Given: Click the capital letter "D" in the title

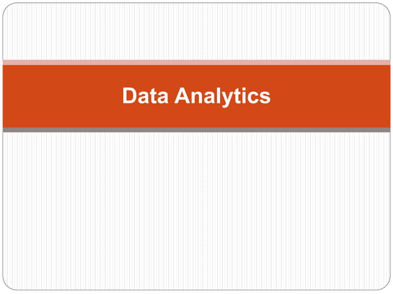Looking at the screenshot, I should [129, 95].
